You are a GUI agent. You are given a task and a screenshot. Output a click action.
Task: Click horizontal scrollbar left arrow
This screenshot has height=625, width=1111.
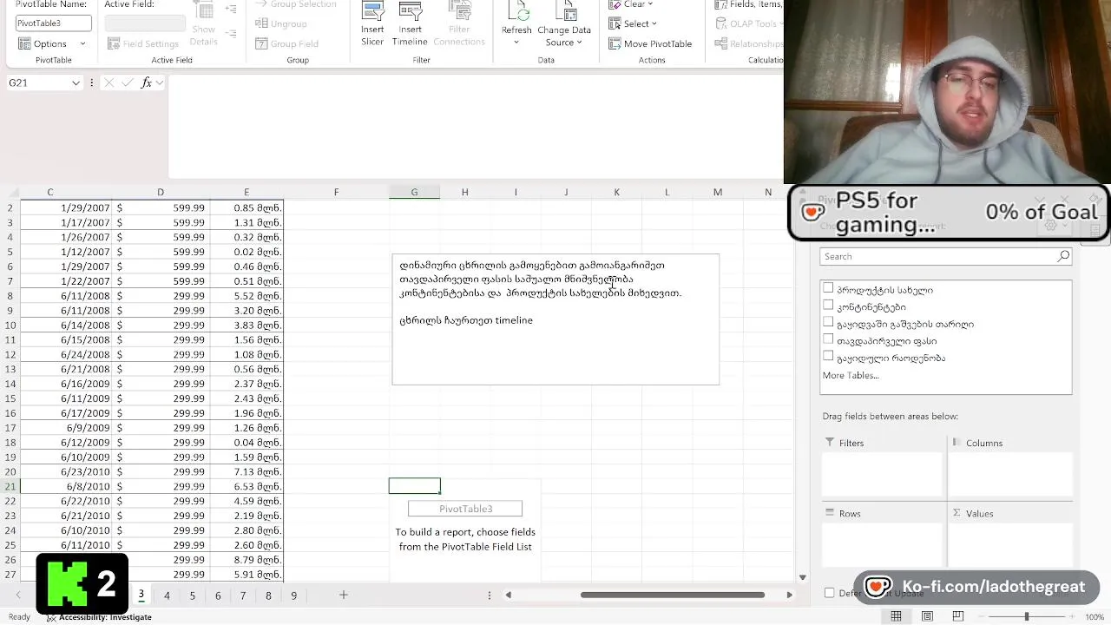tap(509, 595)
